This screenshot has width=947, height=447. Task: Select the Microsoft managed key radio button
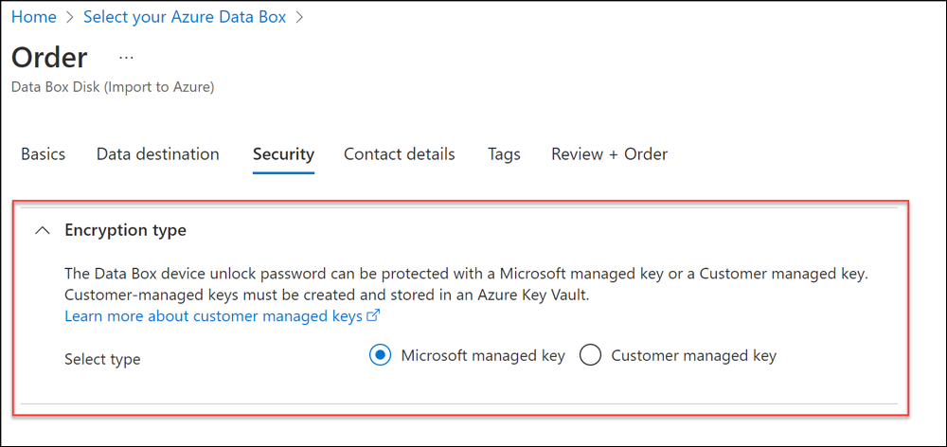click(x=381, y=356)
